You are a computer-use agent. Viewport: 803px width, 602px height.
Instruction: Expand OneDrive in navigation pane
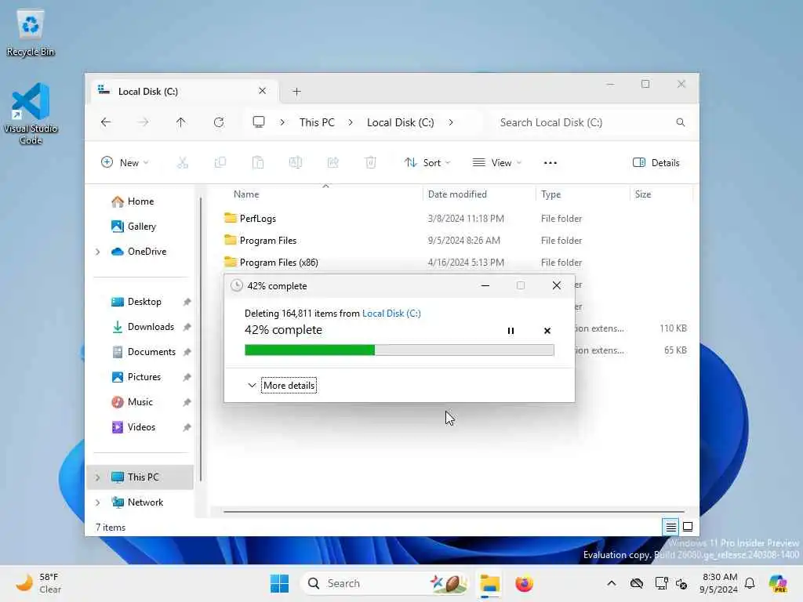point(98,252)
